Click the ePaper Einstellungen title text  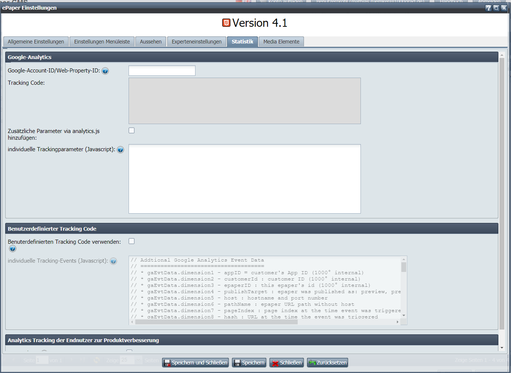click(29, 8)
